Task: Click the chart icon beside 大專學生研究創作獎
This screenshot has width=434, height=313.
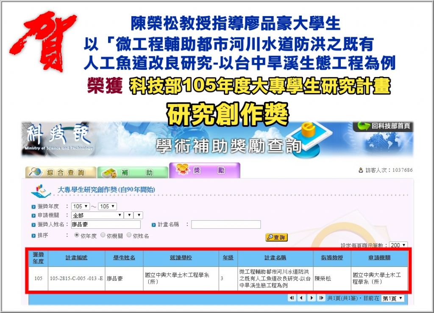Action: pyautogui.click(x=41, y=191)
